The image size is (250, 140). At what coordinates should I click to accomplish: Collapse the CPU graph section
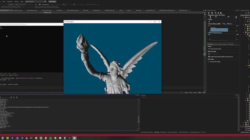tap(208, 33)
